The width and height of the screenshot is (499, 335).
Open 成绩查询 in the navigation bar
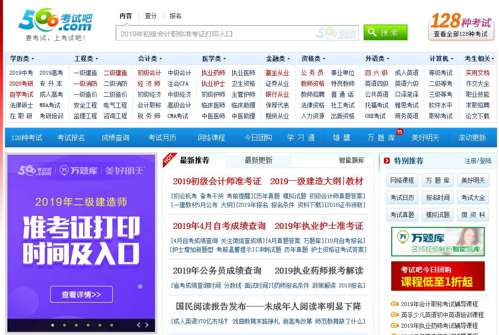tap(115, 138)
